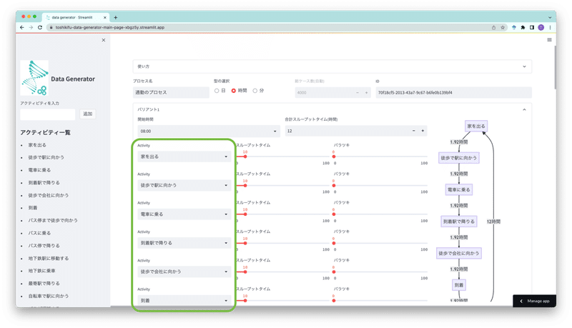Click the 12時間 edge label in flowchart
The image size is (572, 328).
pos(493,222)
